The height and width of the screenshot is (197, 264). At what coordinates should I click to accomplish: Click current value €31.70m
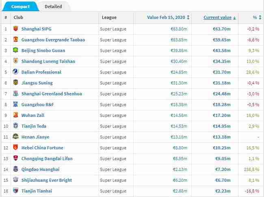tap(222, 72)
